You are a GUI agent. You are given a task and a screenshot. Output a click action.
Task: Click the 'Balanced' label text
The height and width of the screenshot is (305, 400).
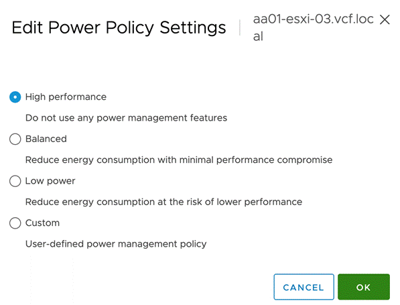(46, 139)
